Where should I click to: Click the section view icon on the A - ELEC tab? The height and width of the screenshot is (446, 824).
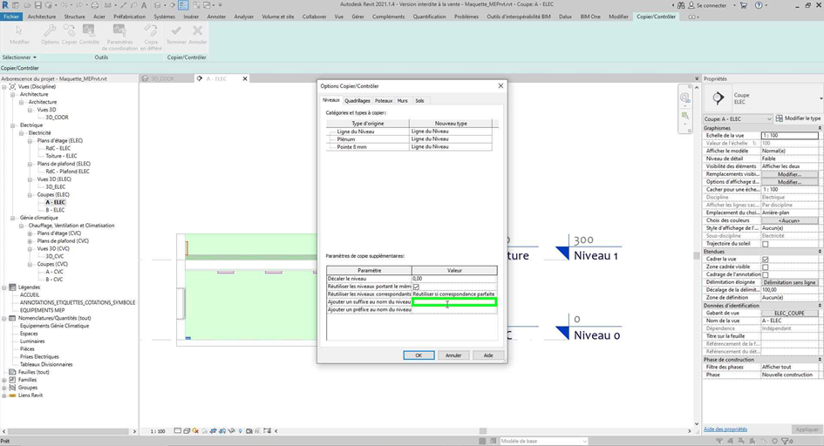click(x=199, y=78)
